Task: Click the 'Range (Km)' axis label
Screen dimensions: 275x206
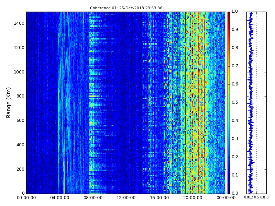Action: click(8, 103)
